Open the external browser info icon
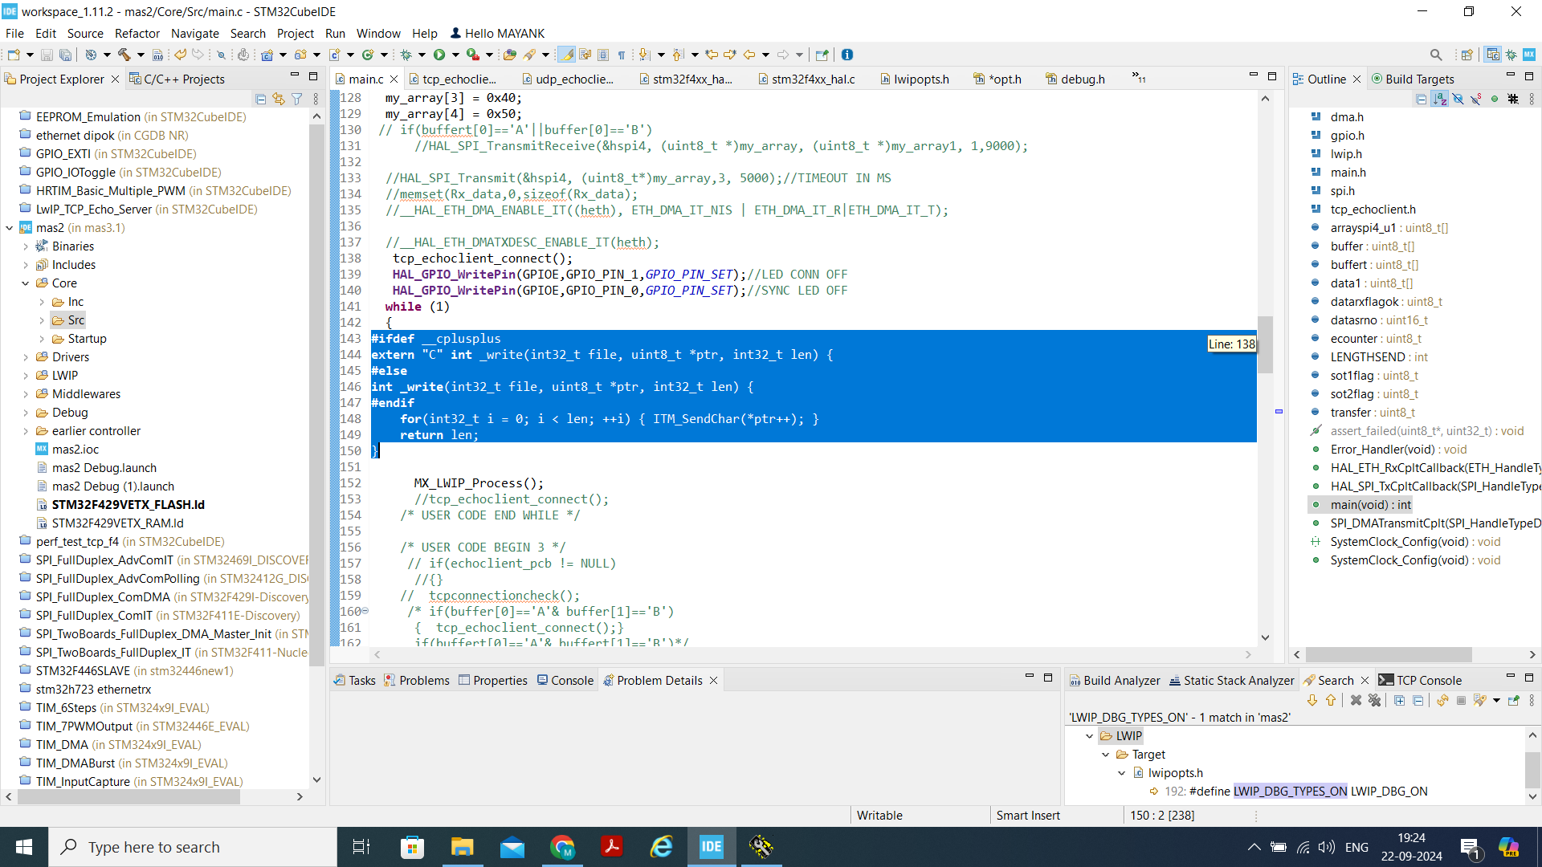This screenshot has width=1542, height=867. [x=848, y=55]
